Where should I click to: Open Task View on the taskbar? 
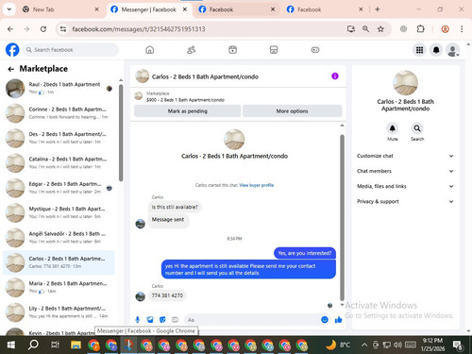pyautogui.click(x=55, y=345)
